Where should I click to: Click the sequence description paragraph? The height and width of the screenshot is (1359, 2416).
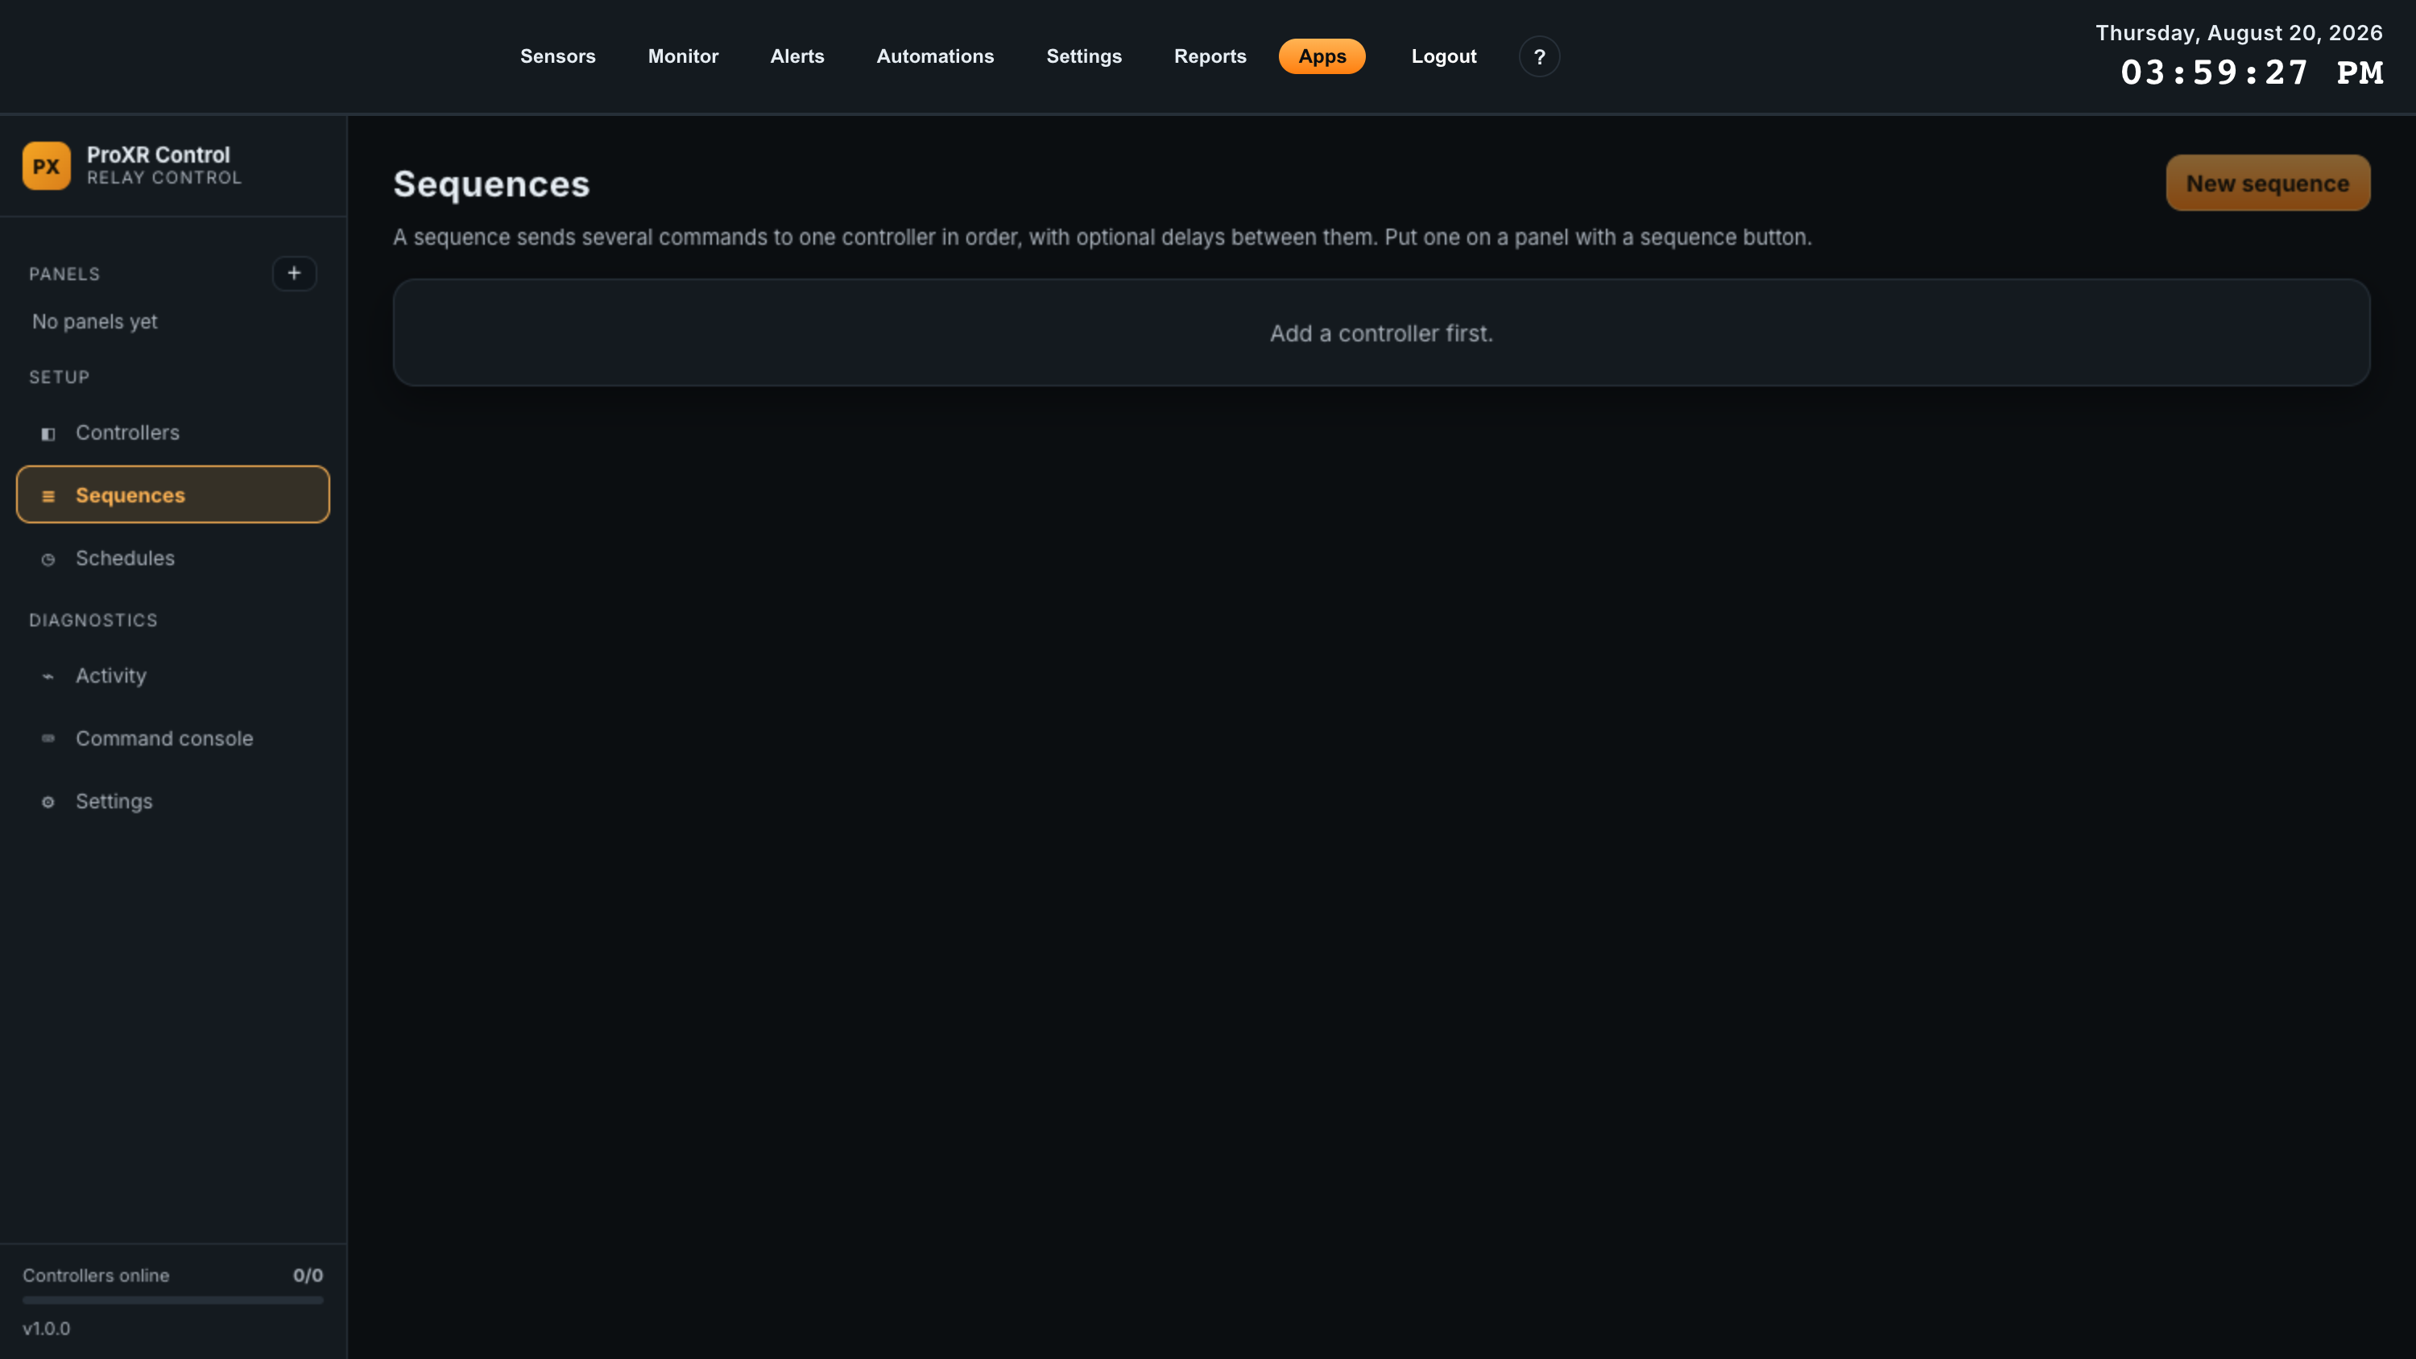click(1102, 238)
